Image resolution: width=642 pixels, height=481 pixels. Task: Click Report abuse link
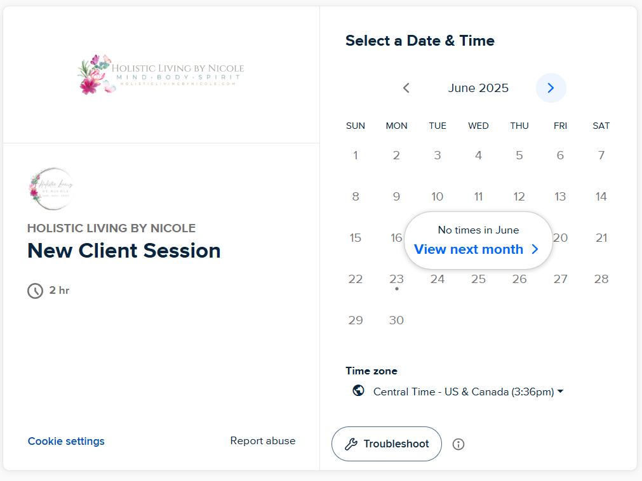[x=263, y=441]
